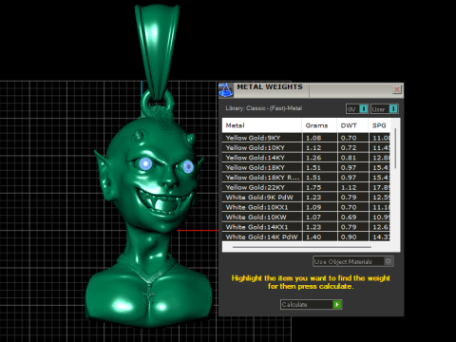456x342 pixels.
Task: Click the 1.08 grams value
Action: tap(313, 138)
